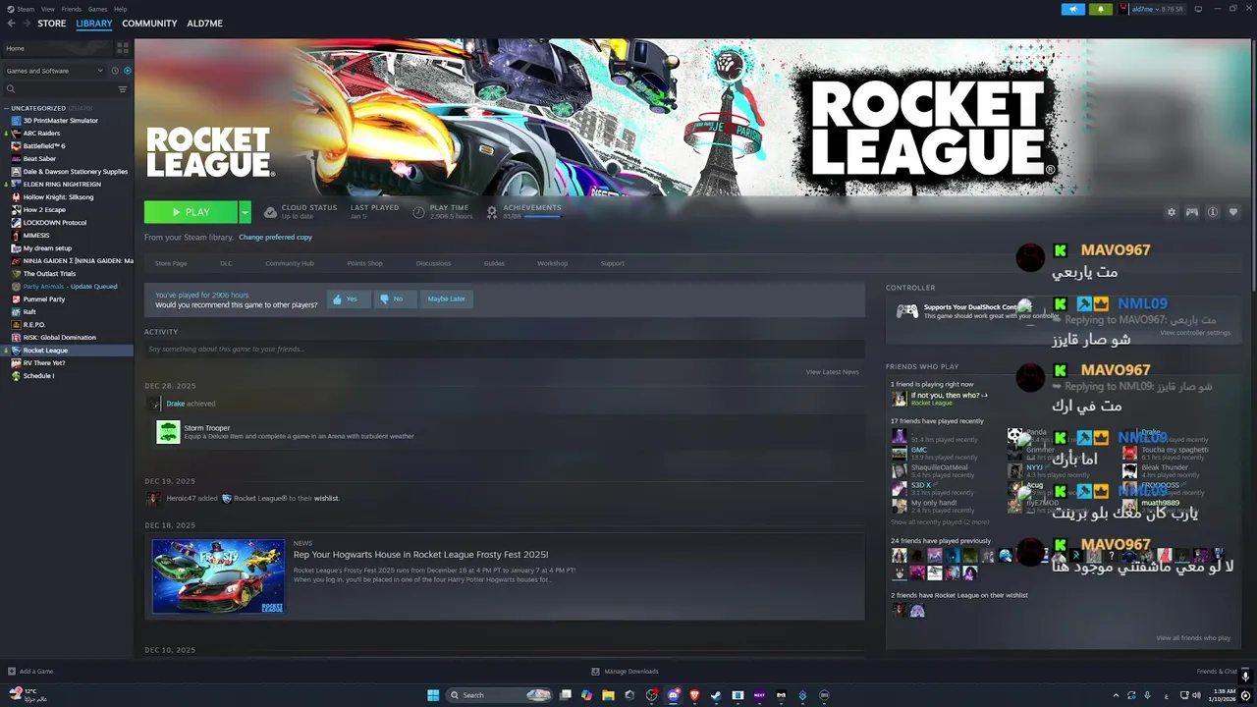The height and width of the screenshot is (707, 1257).
Task: Click the Steam taskbar icon
Action: 716,695
